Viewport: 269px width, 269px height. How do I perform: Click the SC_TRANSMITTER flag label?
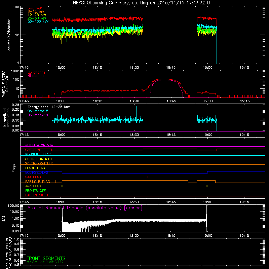(39, 163)
